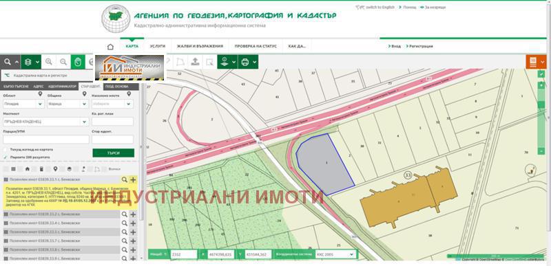The width and height of the screenshot is (551, 266).
Task: Switch to ИДЕНТИФИКАТОР tab
Action: (x=62, y=86)
